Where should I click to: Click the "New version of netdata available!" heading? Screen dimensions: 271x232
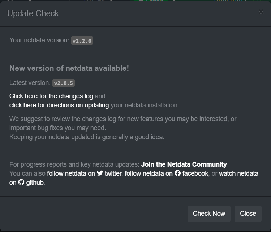click(69, 68)
